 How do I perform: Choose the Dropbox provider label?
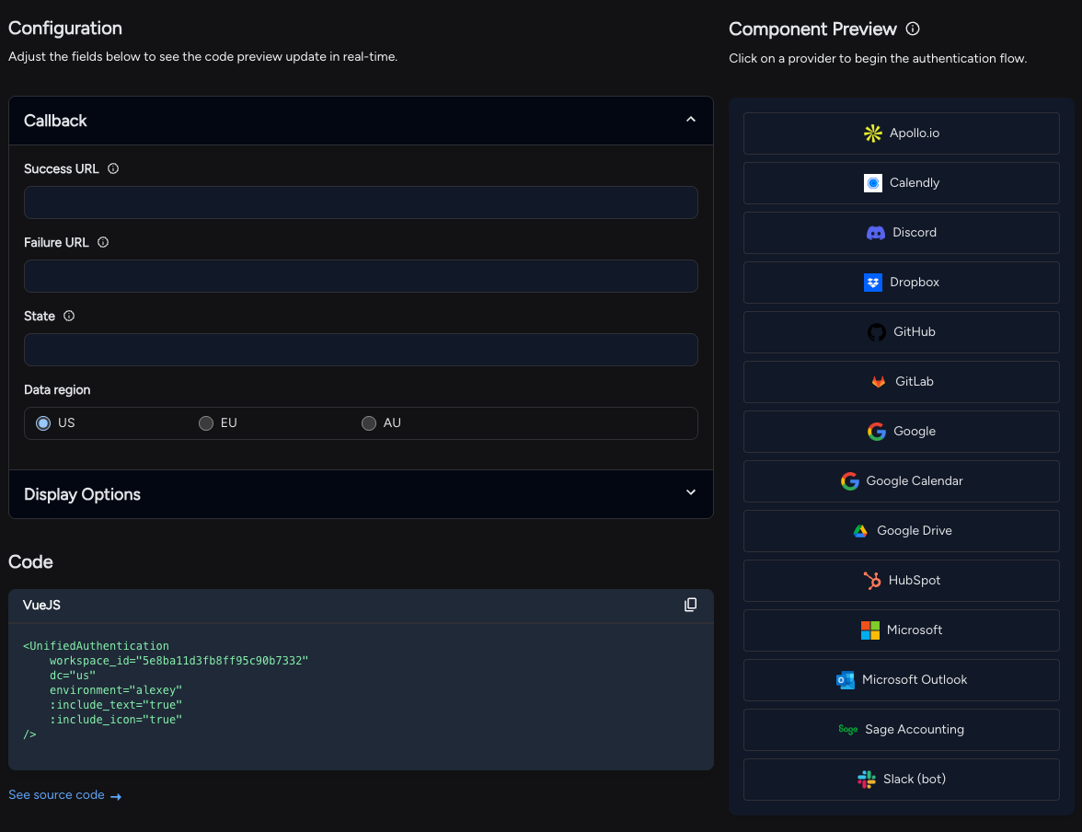pyautogui.click(x=915, y=283)
